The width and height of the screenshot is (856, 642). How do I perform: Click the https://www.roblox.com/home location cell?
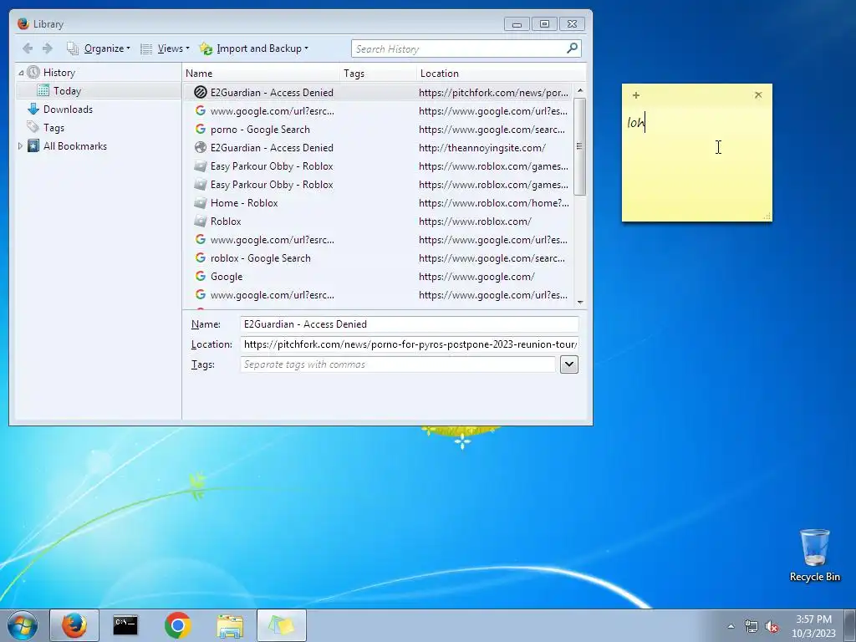(493, 203)
